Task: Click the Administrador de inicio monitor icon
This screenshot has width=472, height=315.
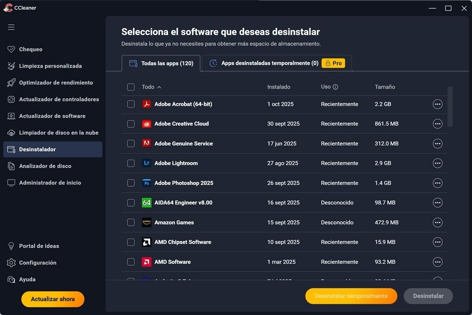Action: pyautogui.click(x=11, y=183)
